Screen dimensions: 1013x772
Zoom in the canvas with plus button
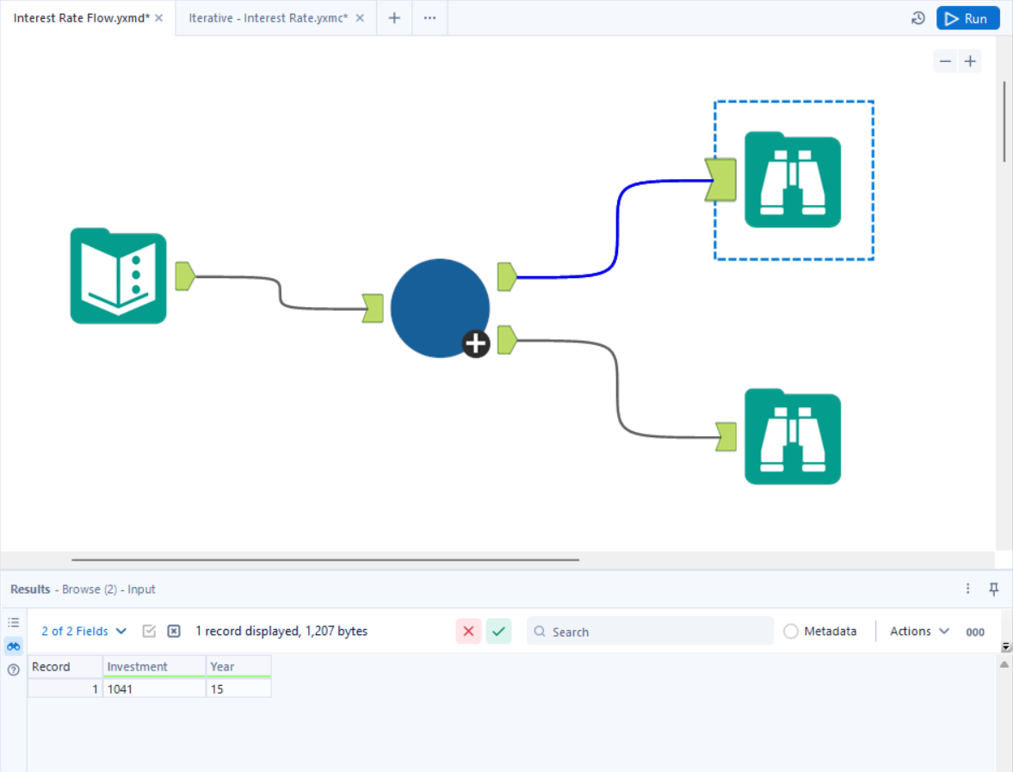(970, 61)
